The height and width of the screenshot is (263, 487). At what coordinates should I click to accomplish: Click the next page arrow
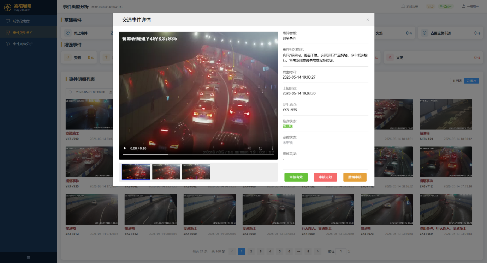(x=318, y=251)
